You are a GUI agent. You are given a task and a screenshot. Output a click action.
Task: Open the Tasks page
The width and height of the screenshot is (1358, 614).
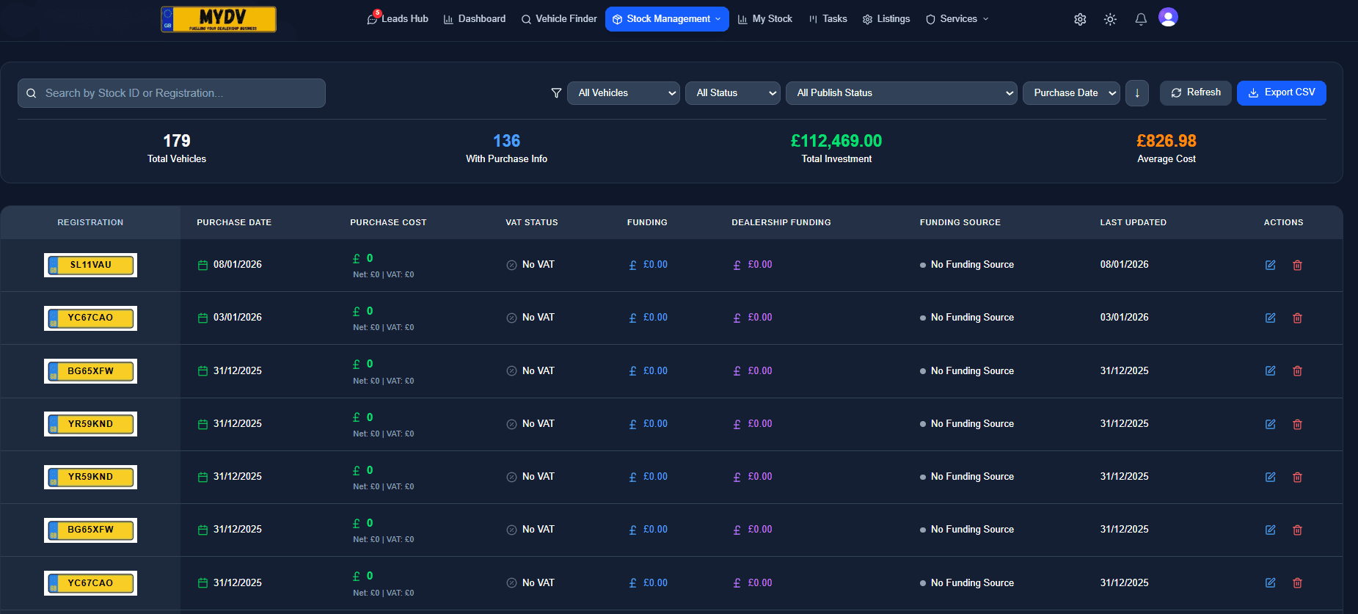(828, 19)
